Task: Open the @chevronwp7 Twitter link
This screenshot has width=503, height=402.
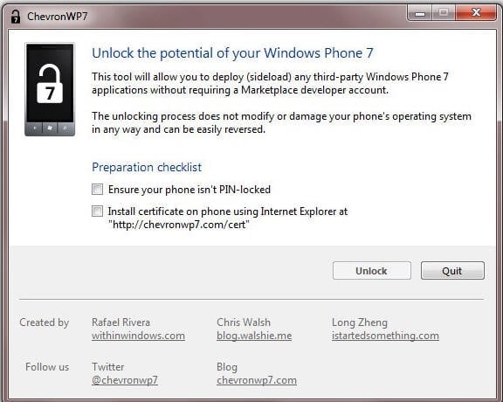Action: tap(125, 380)
